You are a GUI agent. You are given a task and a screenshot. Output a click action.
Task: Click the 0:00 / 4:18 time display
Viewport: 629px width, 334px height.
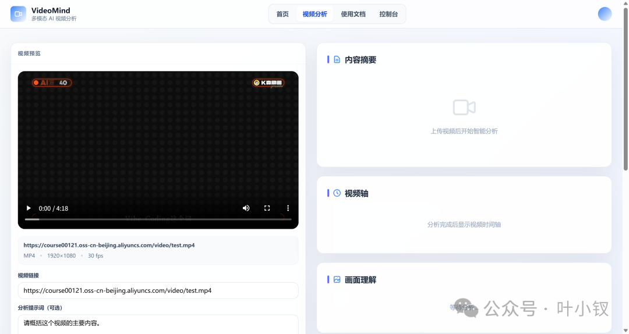54,208
